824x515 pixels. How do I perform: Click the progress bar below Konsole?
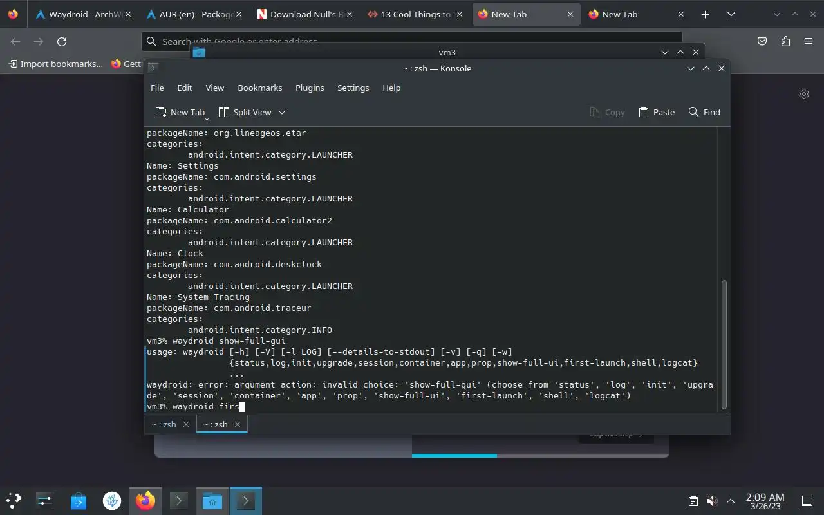tap(540, 455)
